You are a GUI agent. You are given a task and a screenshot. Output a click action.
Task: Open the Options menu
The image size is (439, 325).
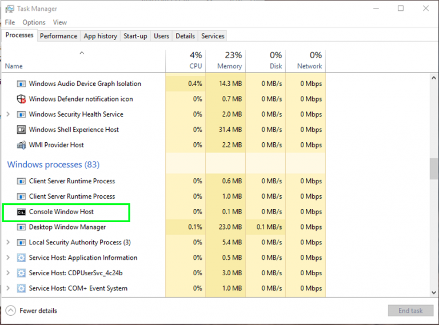(34, 22)
